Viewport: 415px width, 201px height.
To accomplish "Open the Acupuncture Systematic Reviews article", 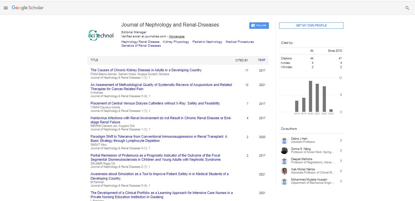I will pos(161,87).
